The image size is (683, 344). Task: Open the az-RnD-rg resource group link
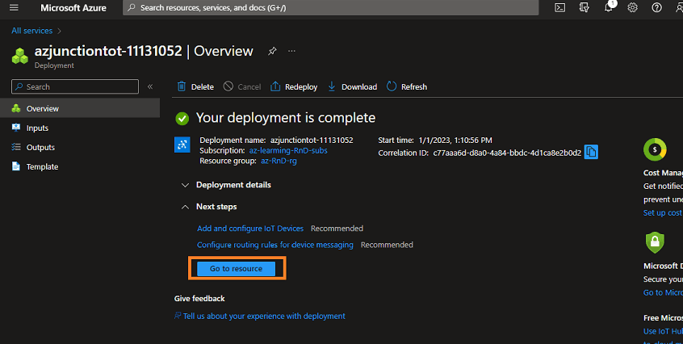click(x=279, y=161)
